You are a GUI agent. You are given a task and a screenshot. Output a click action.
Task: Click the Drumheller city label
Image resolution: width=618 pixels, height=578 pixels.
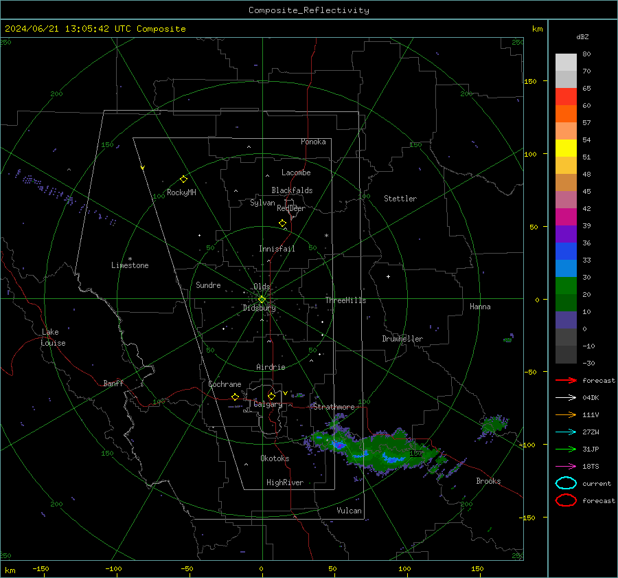coord(402,339)
